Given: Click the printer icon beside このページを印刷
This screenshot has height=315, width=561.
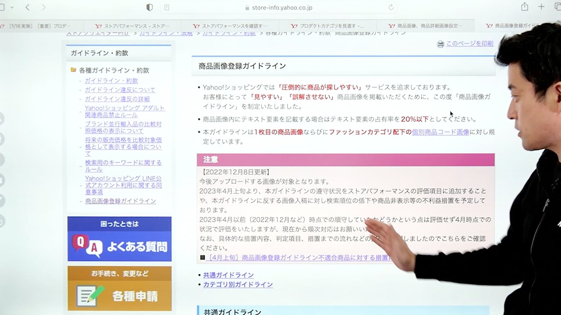Looking at the screenshot, I should pyautogui.click(x=440, y=44).
